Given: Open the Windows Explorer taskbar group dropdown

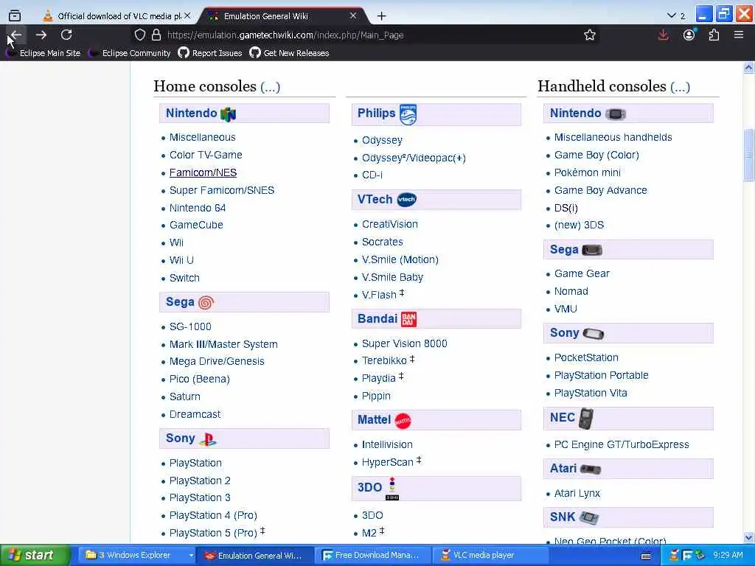Looking at the screenshot, I should [x=191, y=556].
